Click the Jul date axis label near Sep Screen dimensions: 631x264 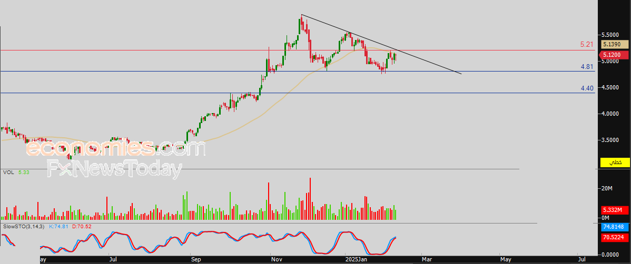click(x=113, y=260)
